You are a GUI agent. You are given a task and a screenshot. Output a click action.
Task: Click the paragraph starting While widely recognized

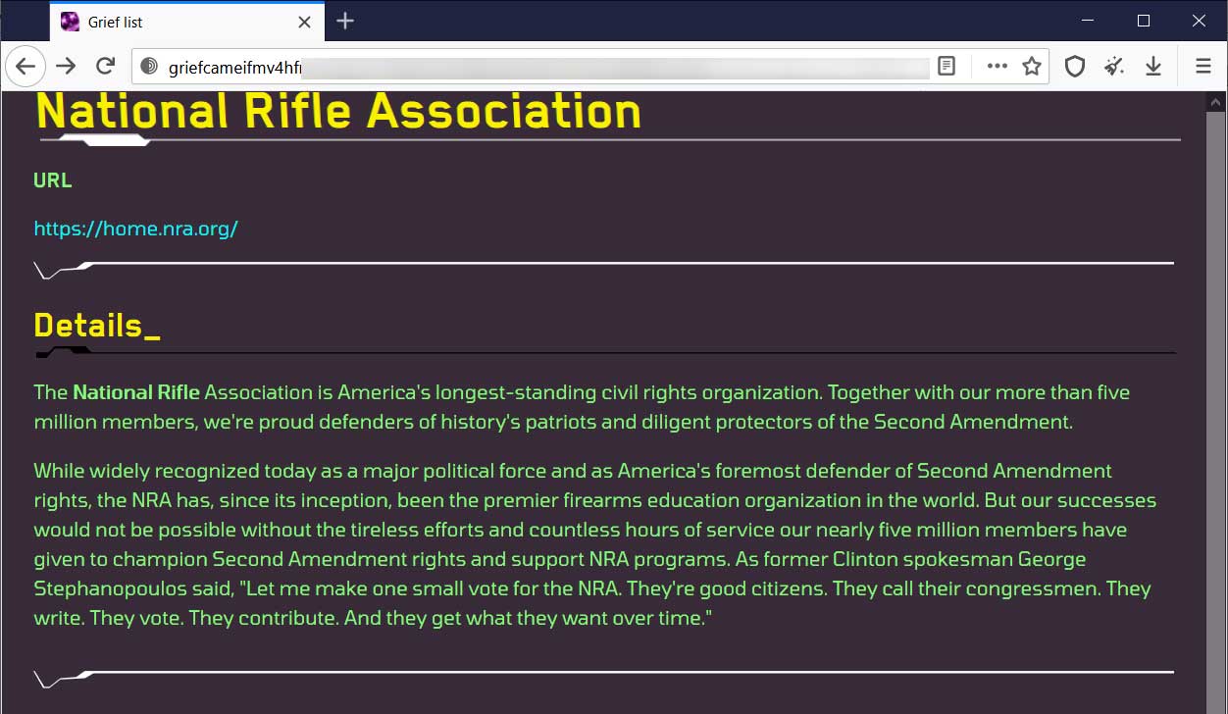595,544
